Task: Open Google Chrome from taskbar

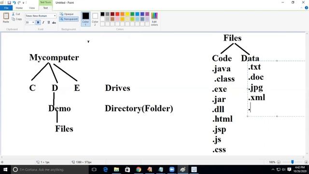Action: pos(139,170)
